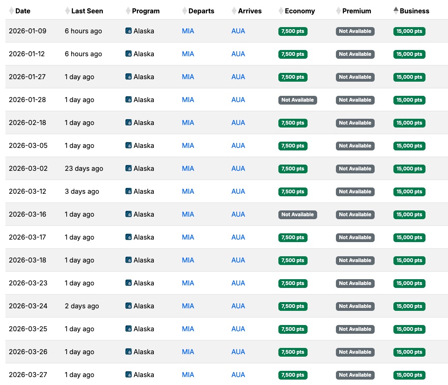Click Alaska program icon in 2026-01-09 row

[129, 31]
